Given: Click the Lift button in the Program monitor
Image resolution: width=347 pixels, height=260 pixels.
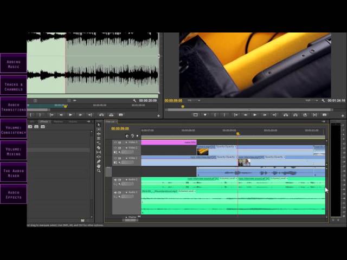Looking at the screenshot, I should (x=286, y=115).
